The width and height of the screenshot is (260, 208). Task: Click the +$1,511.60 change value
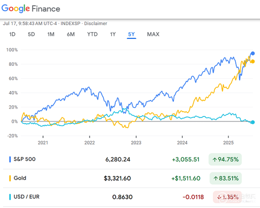tap(186, 178)
